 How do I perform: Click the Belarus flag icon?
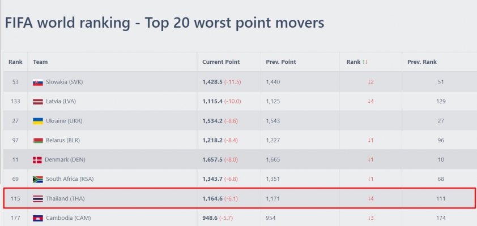pos(38,141)
